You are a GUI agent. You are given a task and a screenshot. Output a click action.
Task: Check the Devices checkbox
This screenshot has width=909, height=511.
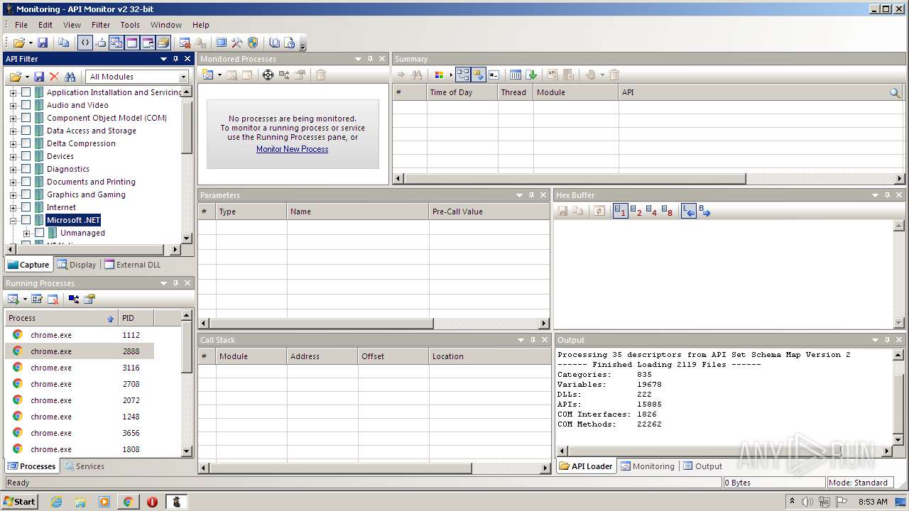(x=26, y=156)
